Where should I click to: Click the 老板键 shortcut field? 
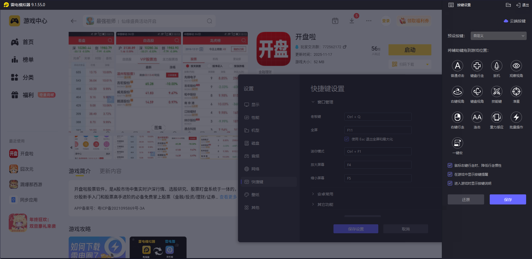[378, 117]
